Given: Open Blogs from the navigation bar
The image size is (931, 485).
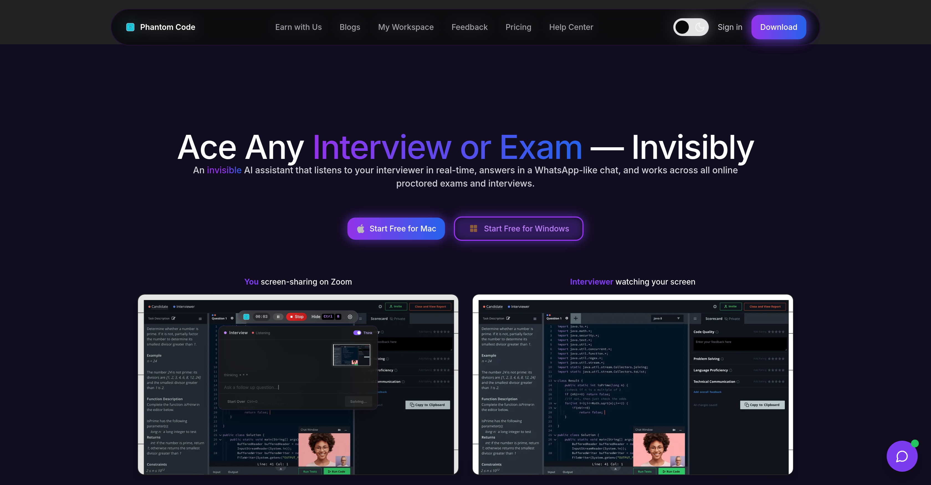Looking at the screenshot, I should [x=349, y=27].
